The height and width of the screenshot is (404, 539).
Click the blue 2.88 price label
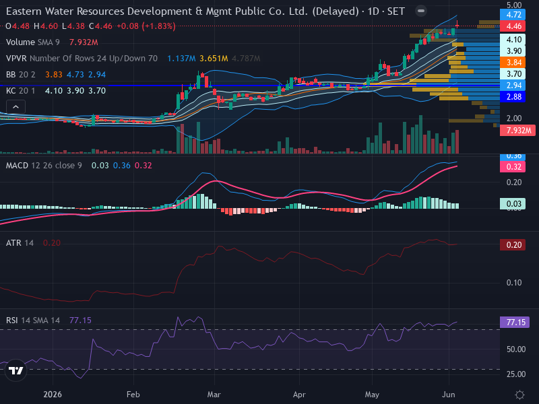513,97
